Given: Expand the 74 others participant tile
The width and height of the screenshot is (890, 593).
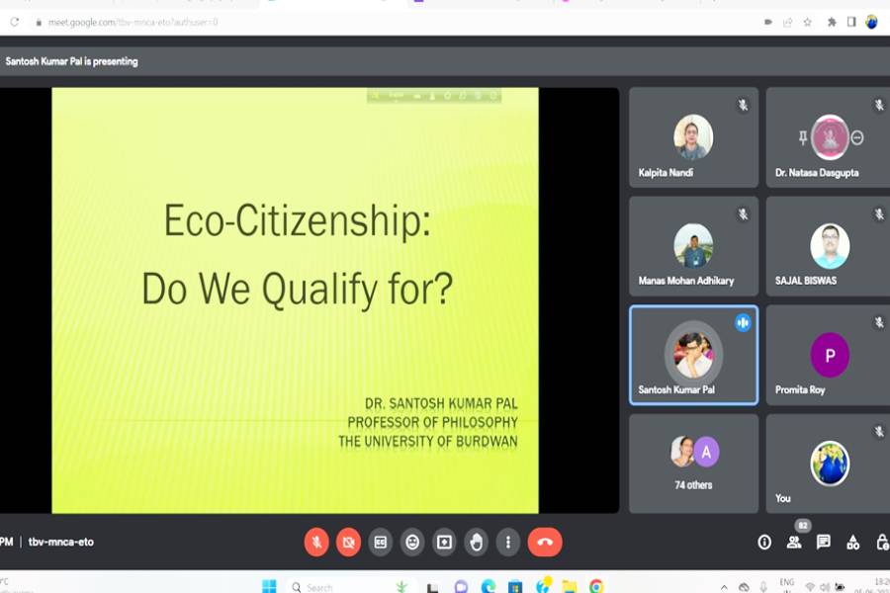Looking at the screenshot, I should coord(693,463).
